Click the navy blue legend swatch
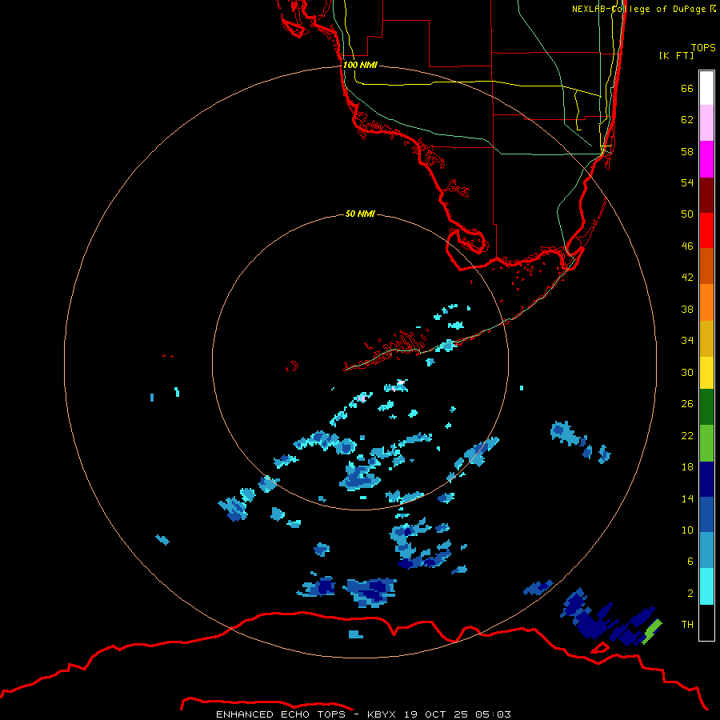Screen dimensions: 720x720 pos(706,479)
